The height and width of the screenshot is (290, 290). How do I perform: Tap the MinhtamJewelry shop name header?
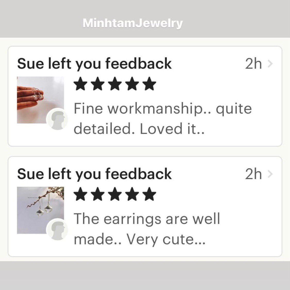(x=133, y=23)
